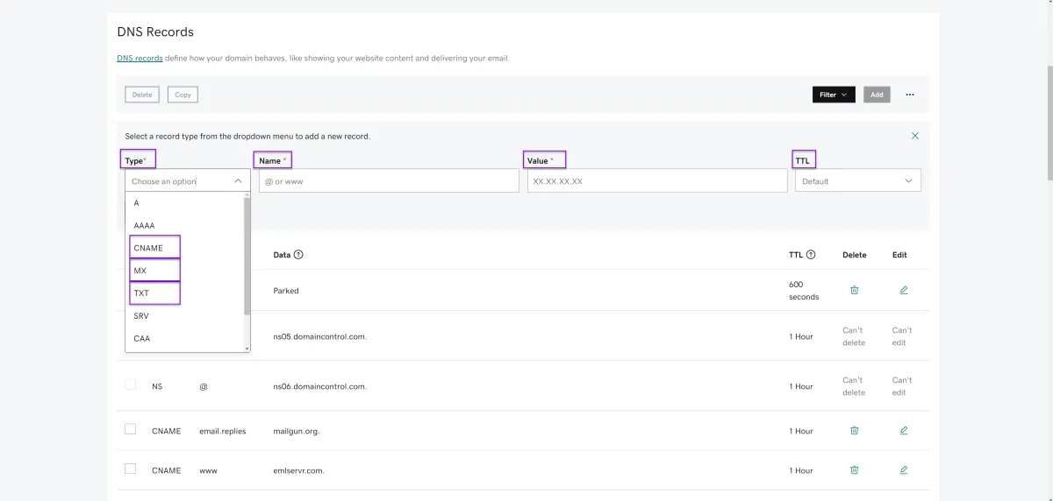This screenshot has width=1053, height=501.
Task: Open the three-dot more options menu
Action: [x=910, y=95]
